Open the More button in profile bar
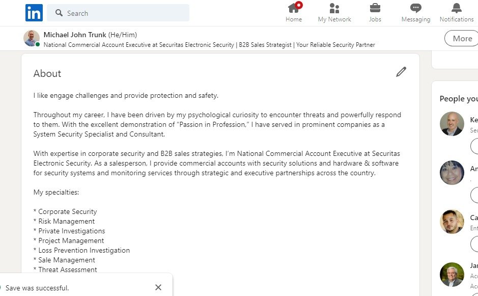 [462, 39]
